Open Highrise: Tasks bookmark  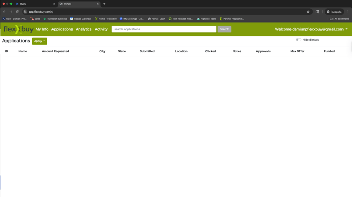pyautogui.click(x=206, y=19)
